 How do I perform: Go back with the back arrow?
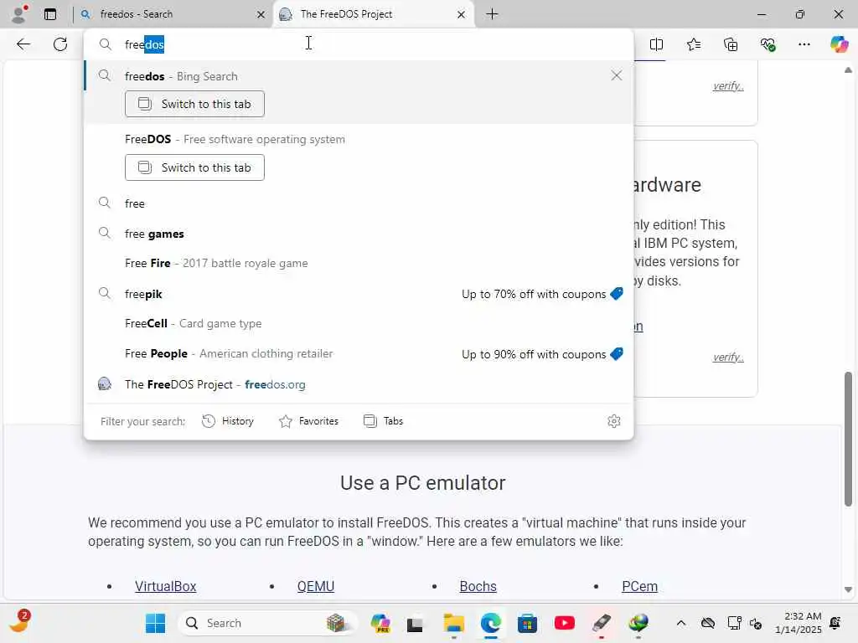(x=23, y=44)
